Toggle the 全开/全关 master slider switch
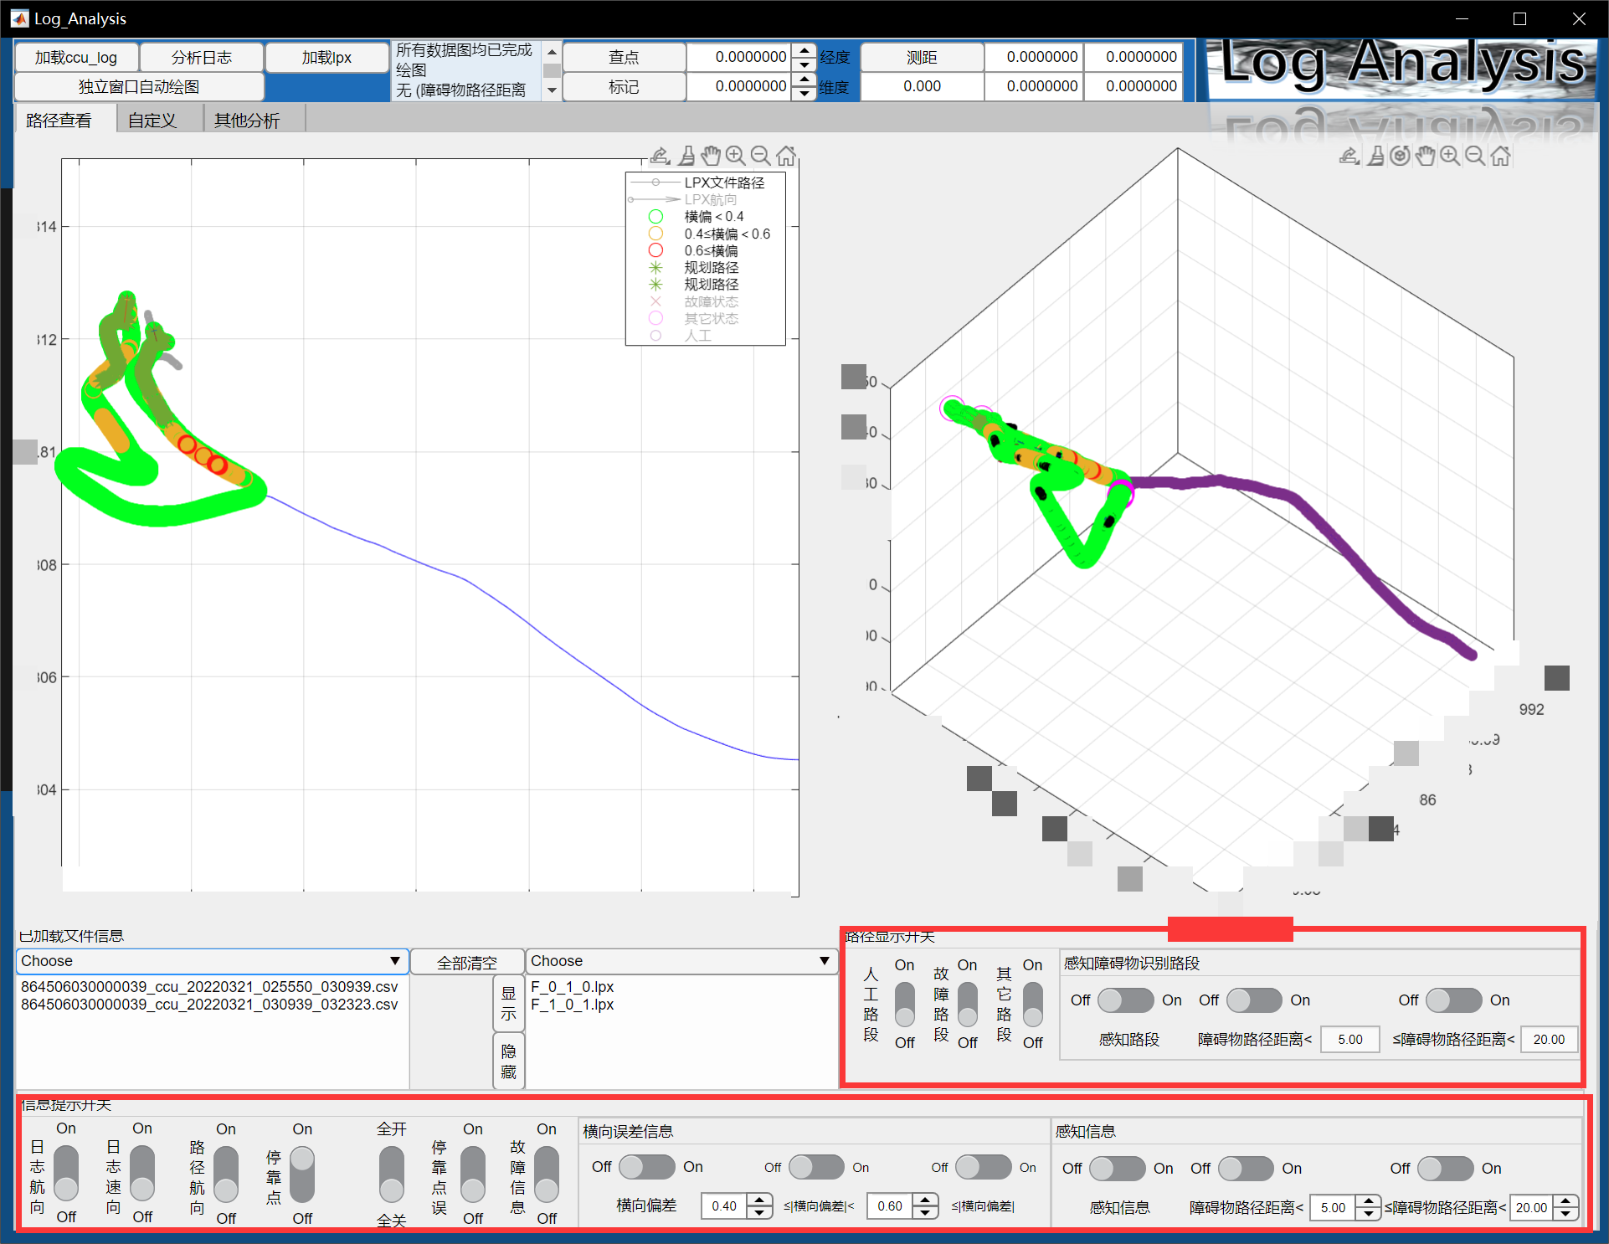The width and height of the screenshot is (1609, 1244). point(391,1175)
